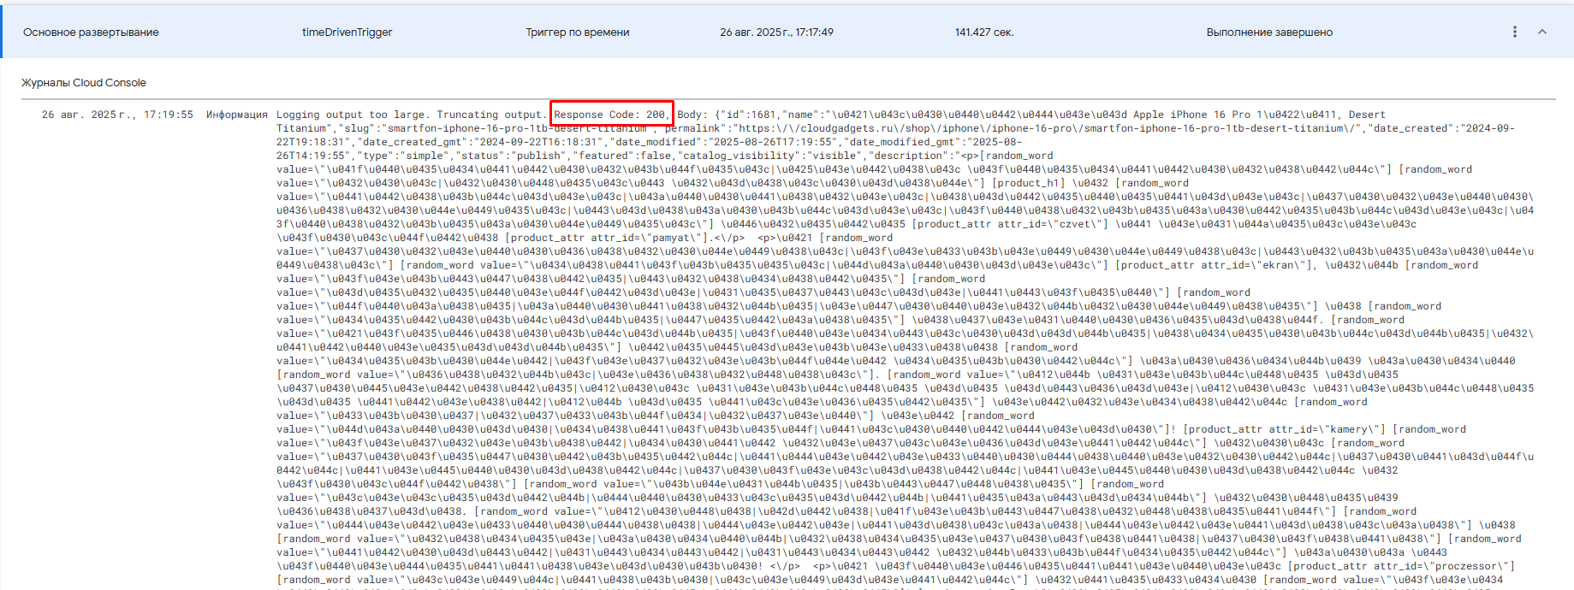Click the product_attr "ekran" shortcode text

(x=1215, y=265)
